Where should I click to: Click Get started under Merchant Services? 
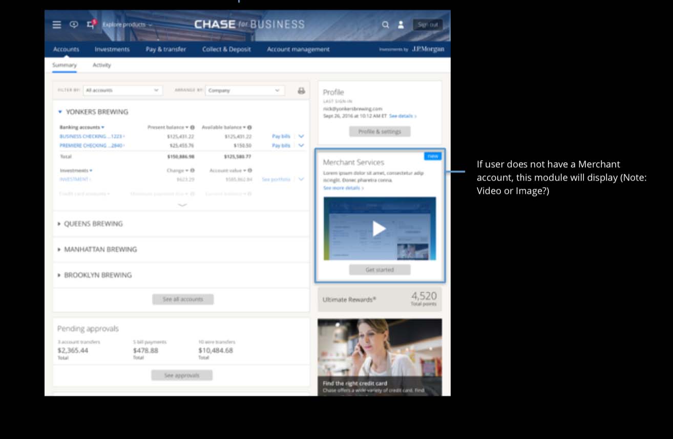point(380,270)
